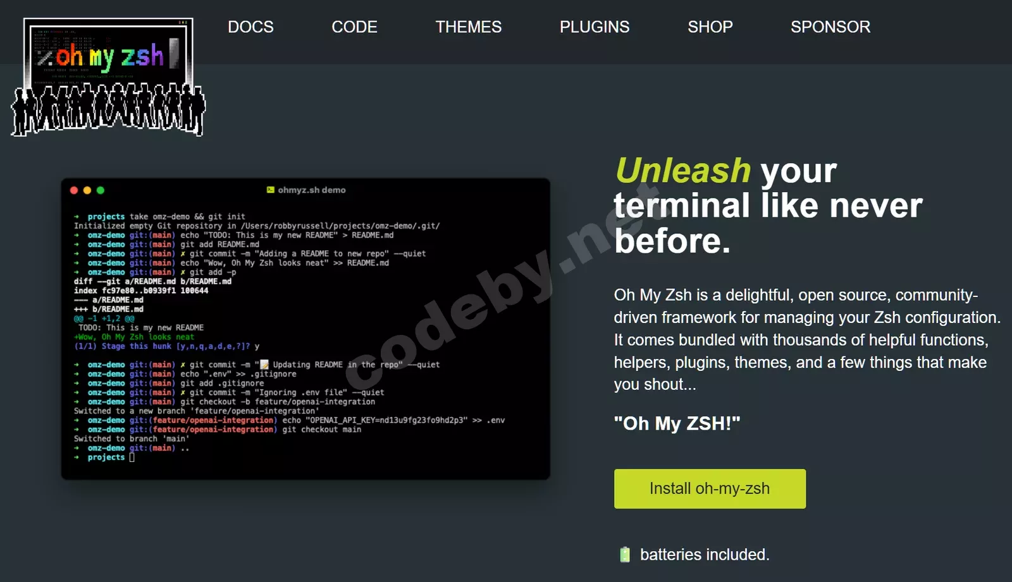
Task: Click the "diff --git a/README.md b/README.md" line
Action: (x=152, y=281)
